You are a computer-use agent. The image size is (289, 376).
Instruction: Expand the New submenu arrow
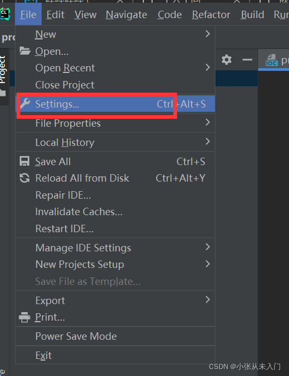click(208, 34)
